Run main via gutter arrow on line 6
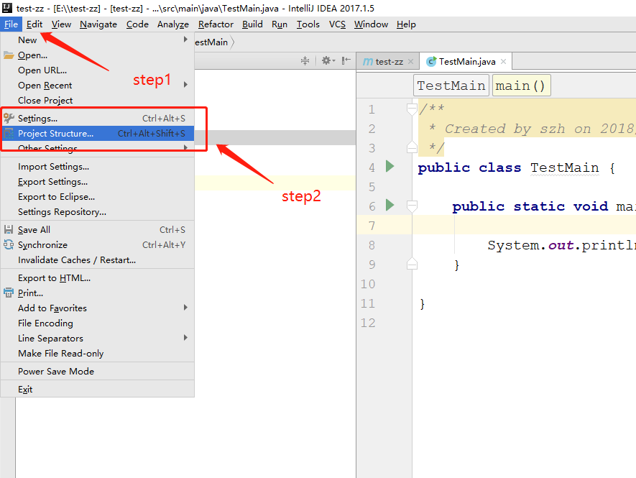Screen dimensions: 636x478 [390, 205]
